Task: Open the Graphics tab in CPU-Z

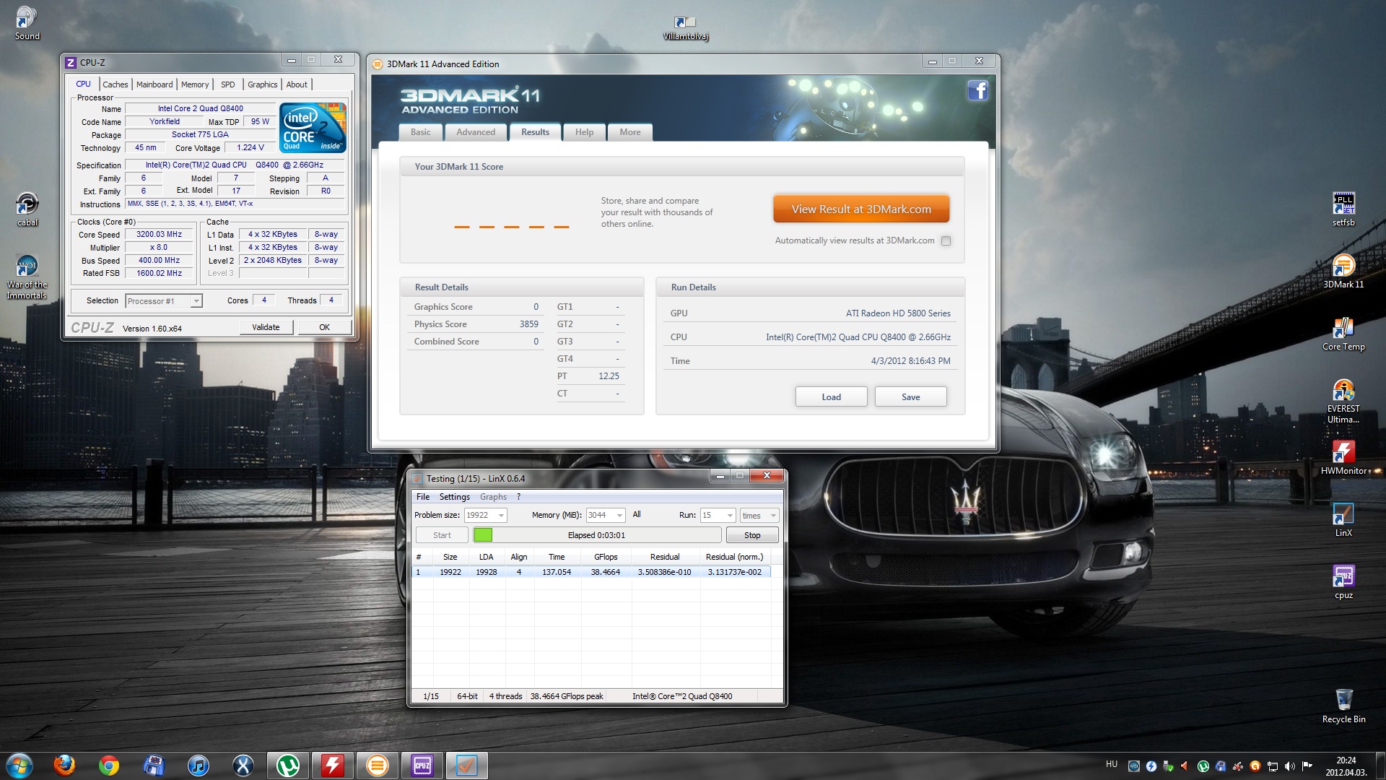Action: 263,84
